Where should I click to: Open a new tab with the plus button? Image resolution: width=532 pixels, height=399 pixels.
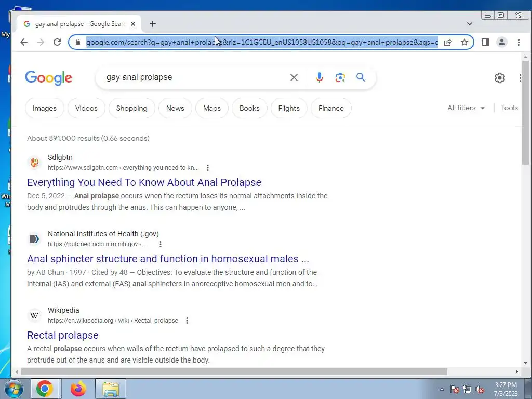point(153,24)
